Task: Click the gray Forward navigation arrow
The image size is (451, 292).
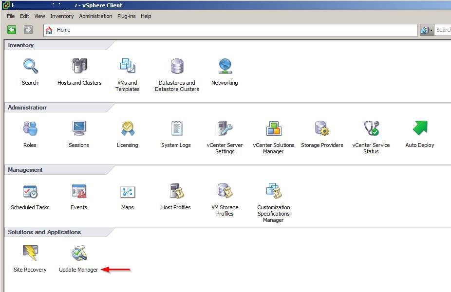Action: [28, 30]
